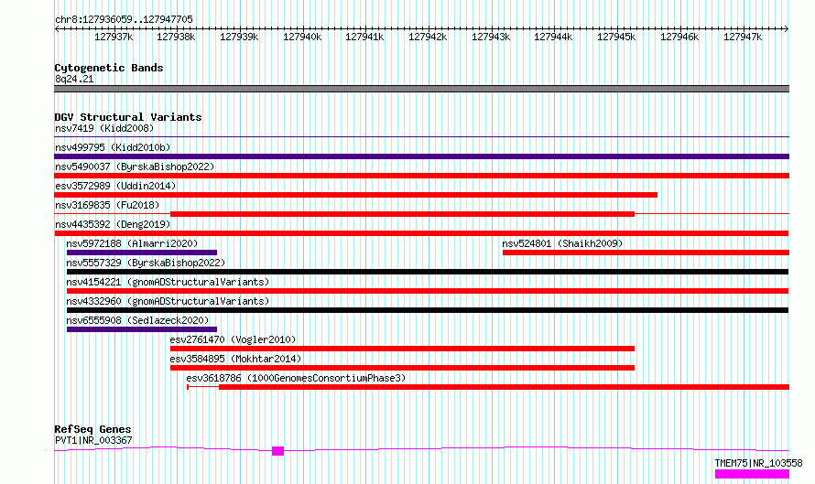
Task: Click the nsv524801 (Shaikh2009) label
Action: (x=562, y=243)
